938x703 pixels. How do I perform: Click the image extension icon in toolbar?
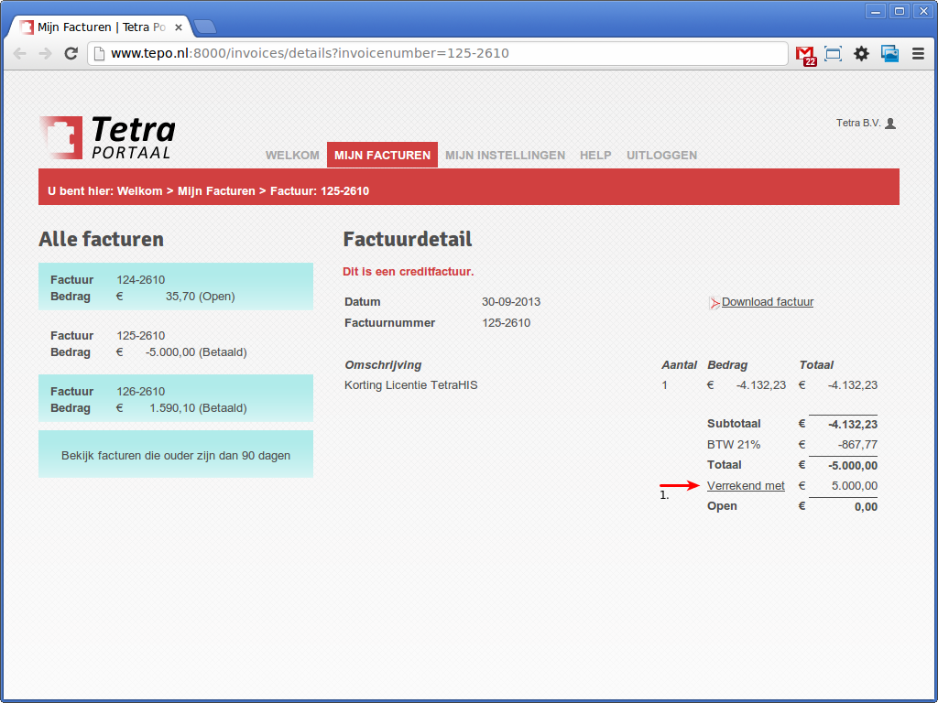pos(889,54)
